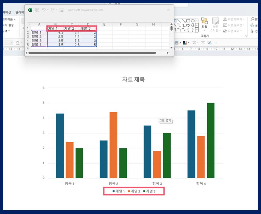Image resolution: width=261 pixels, height=214 pixels.
Task: Select the arrow line shape in gallery
Action: click(183, 21)
